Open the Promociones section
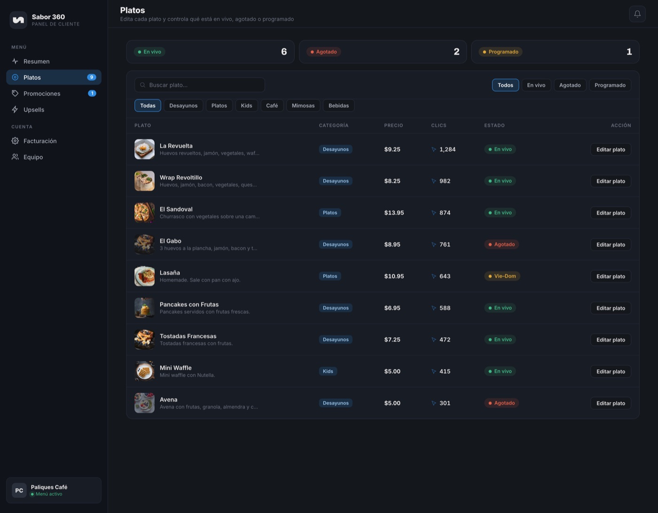The width and height of the screenshot is (658, 513). pos(54,93)
